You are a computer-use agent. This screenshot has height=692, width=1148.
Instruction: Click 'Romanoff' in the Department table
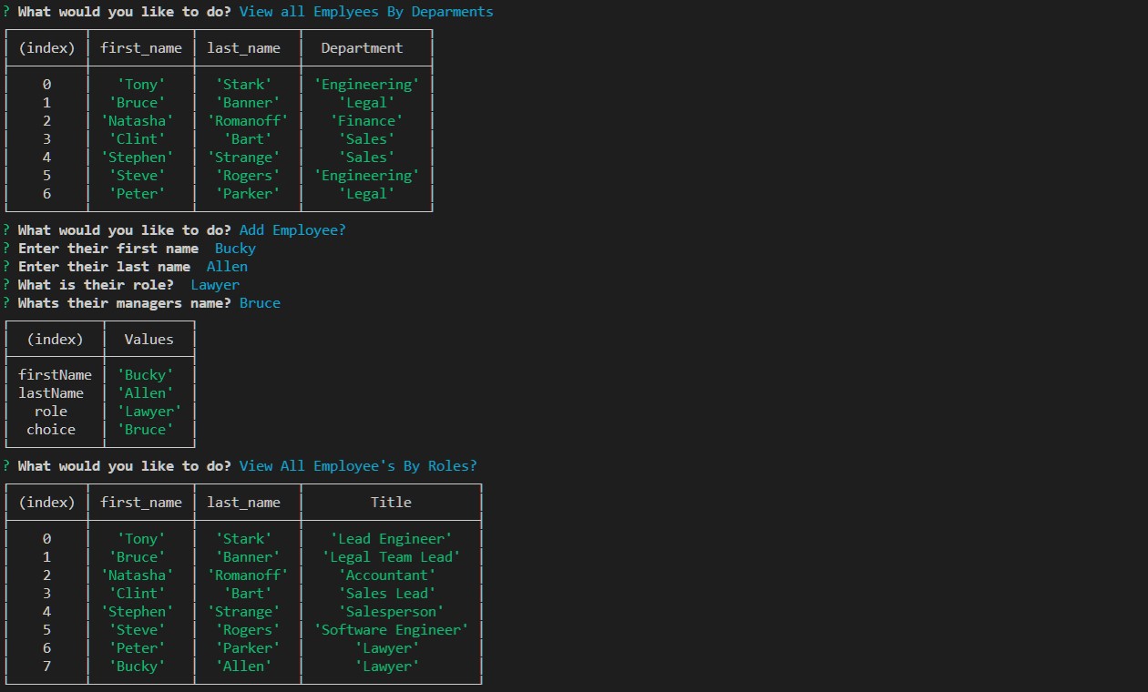coord(248,120)
